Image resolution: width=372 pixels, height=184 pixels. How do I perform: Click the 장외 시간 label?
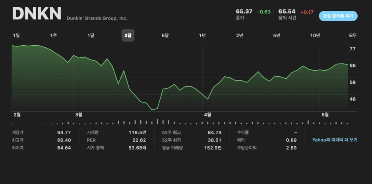pos(287,18)
